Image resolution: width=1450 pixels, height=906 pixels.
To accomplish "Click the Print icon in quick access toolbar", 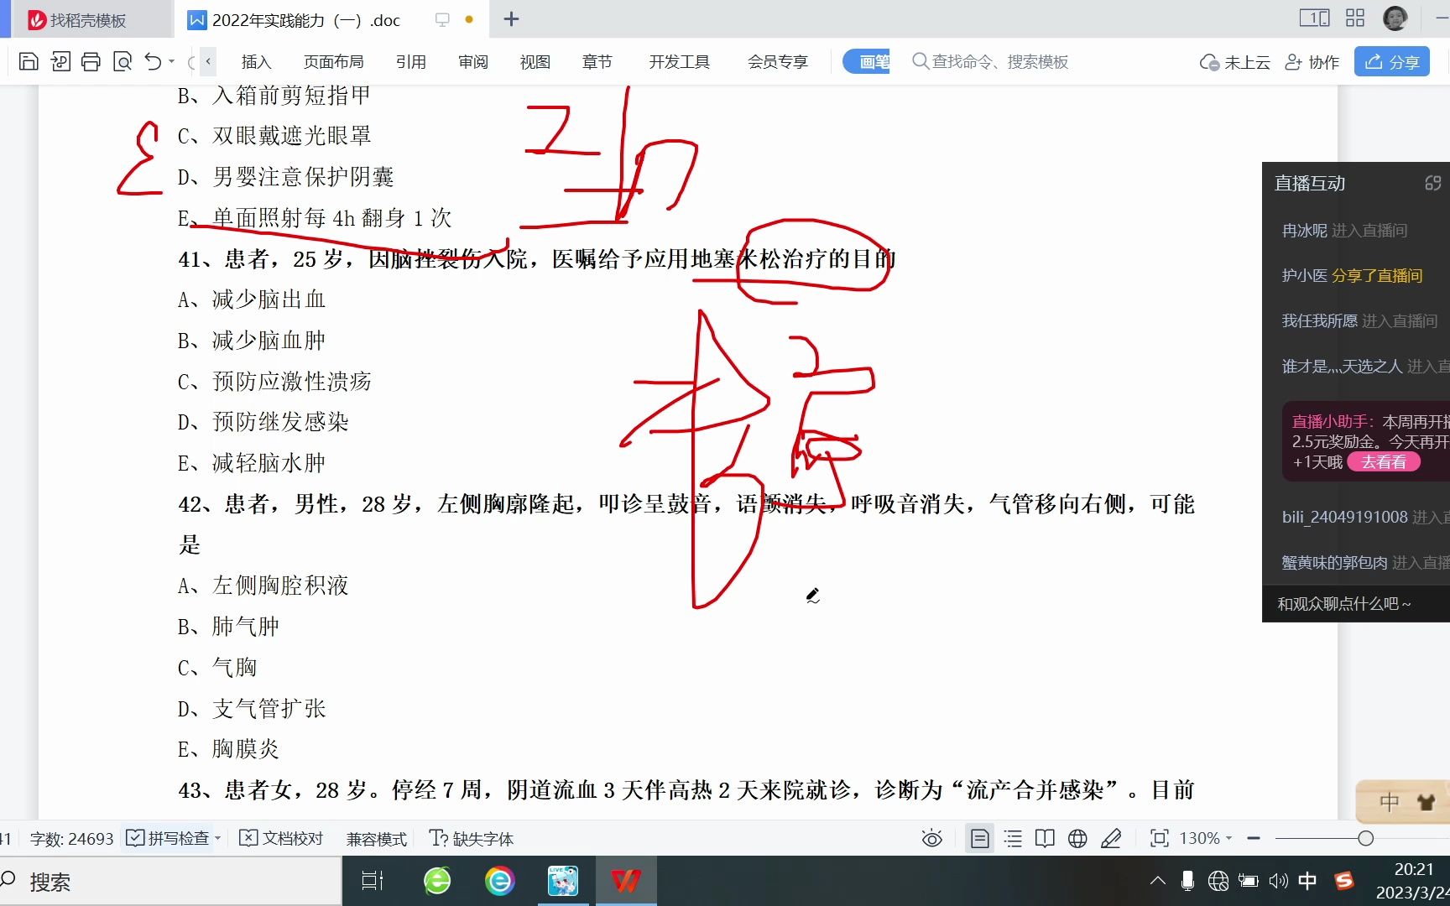I will (x=91, y=60).
